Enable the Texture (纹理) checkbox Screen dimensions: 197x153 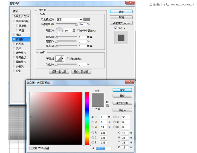click(17, 30)
